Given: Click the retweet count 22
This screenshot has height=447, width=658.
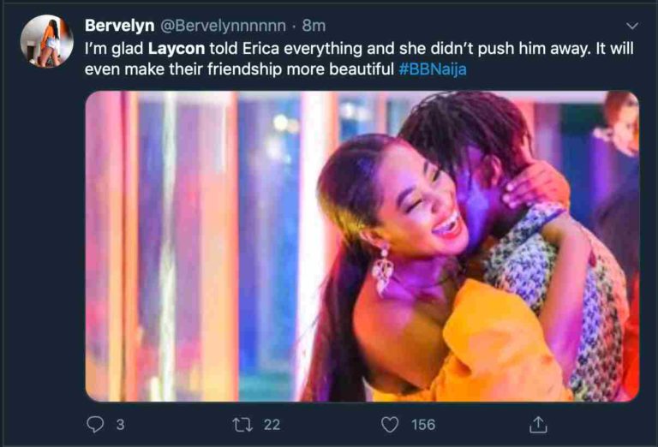Looking at the screenshot, I should click(x=272, y=425).
